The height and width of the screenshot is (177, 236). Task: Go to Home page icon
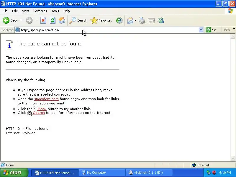point(62,20)
